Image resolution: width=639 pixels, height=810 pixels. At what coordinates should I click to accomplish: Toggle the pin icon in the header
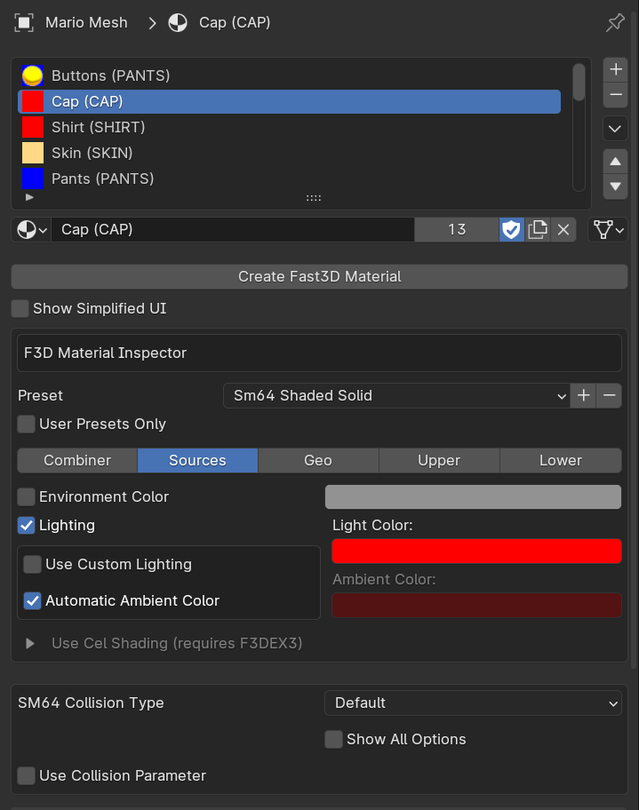click(615, 23)
